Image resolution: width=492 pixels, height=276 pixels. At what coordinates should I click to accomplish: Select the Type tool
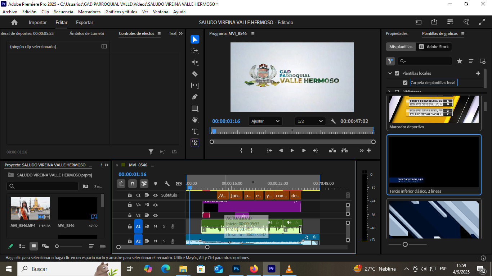195,131
